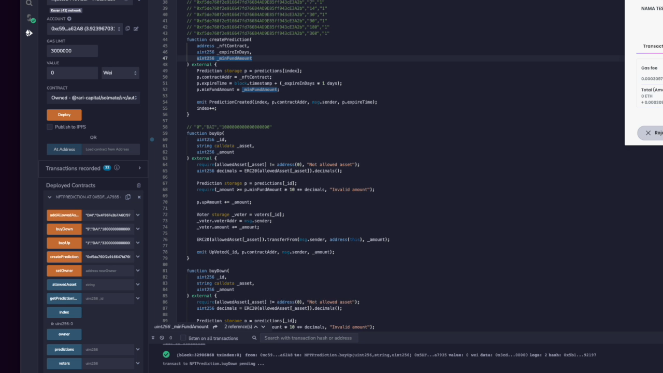Enable listen on all transactions

183,338
